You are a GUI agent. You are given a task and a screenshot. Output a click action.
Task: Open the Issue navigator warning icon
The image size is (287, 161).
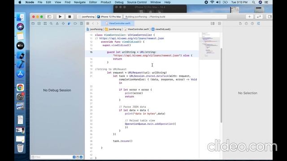(x=57, y=23)
